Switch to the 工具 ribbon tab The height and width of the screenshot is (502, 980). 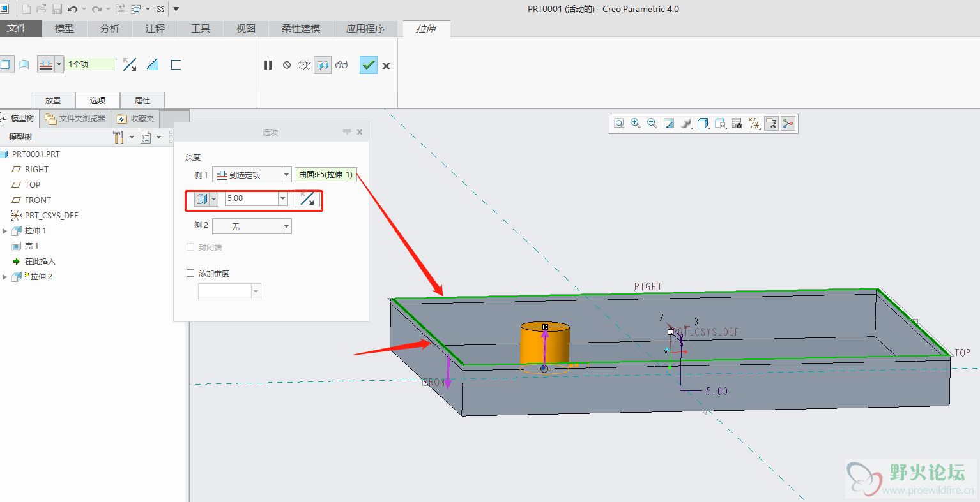coord(201,28)
